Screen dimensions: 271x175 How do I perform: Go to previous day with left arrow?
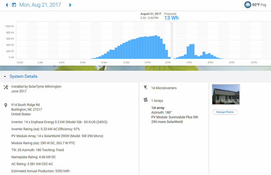(7, 5)
